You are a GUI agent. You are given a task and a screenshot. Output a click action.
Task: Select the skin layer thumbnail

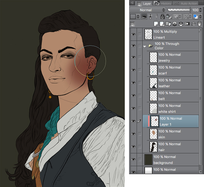[153, 134]
